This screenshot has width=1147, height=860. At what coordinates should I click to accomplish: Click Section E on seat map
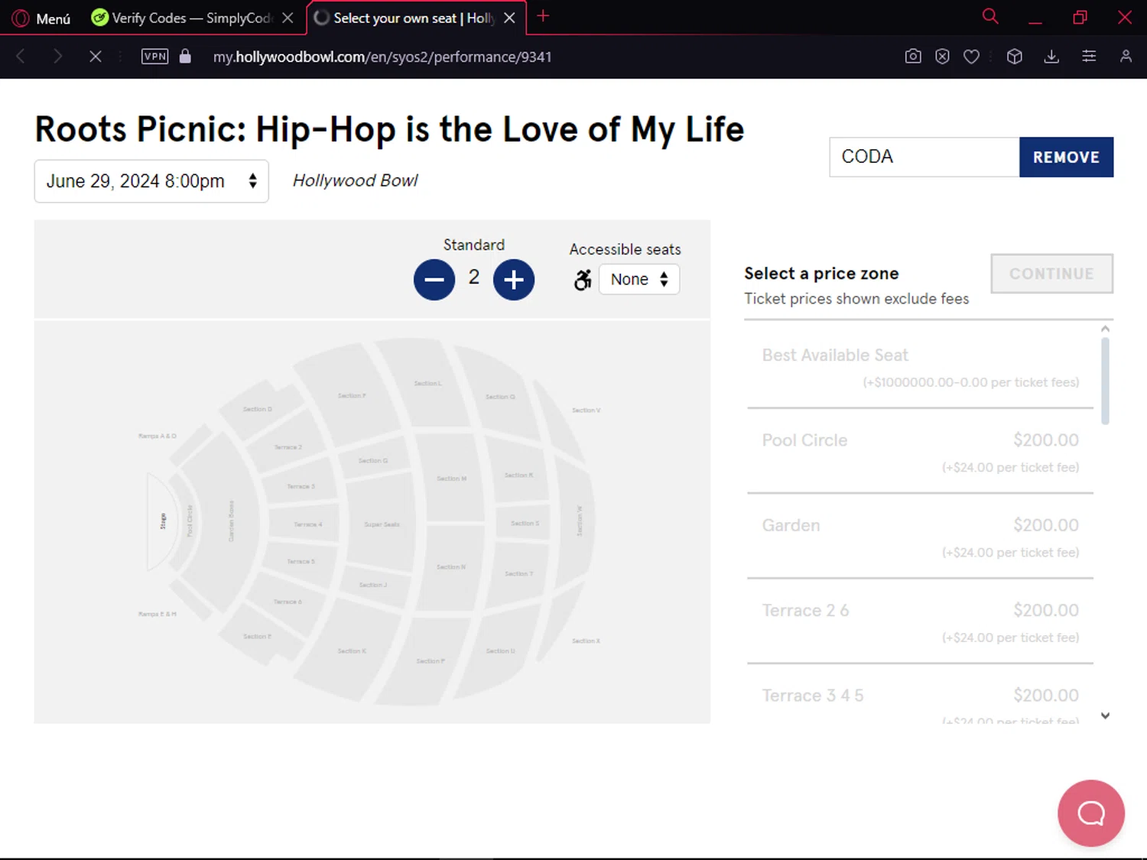coord(257,636)
